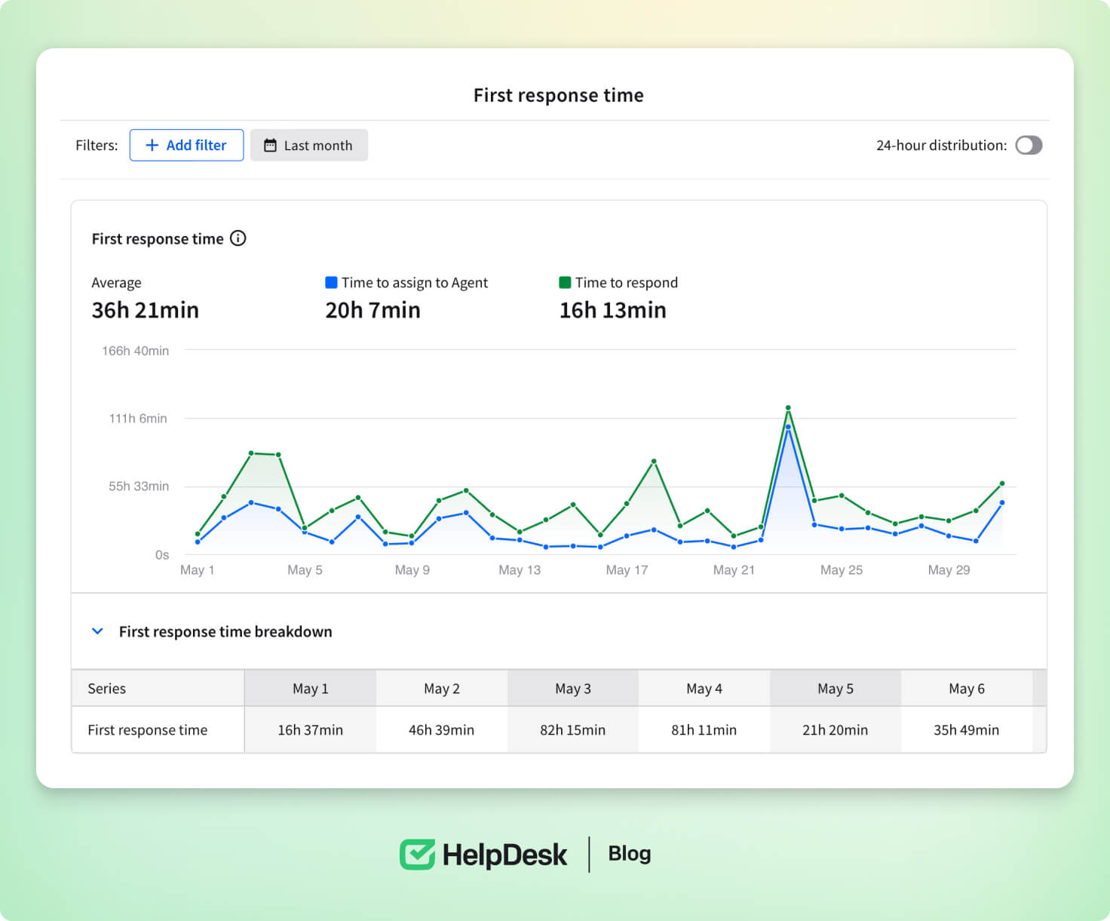Image resolution: width=1110 pixels, height=921 pixels.
Task: Click the May 3 value 82h 15min cell
Action: 572,730
